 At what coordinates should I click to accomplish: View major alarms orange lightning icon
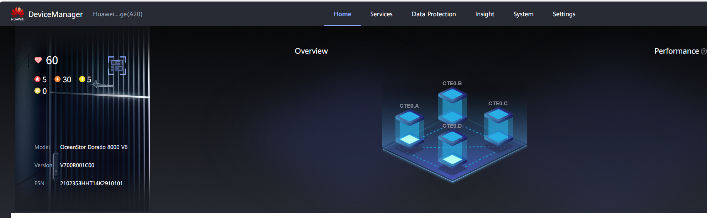point(58,79)
